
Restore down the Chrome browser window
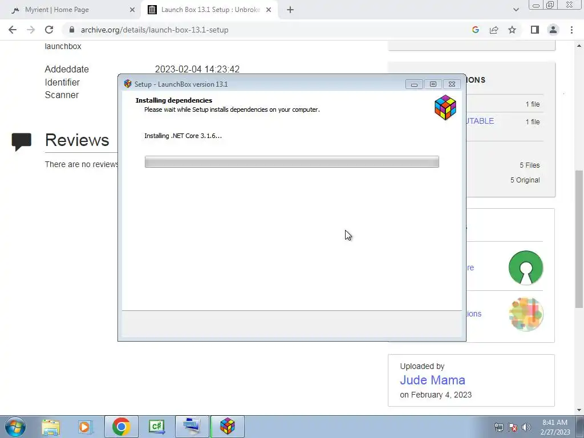coord(550,5)
